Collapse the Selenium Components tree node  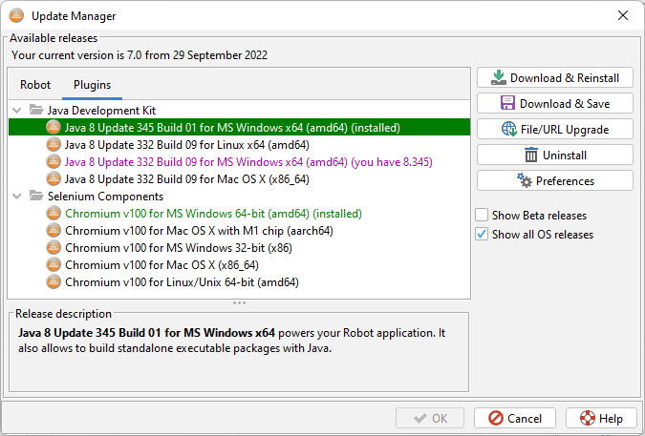18,197
